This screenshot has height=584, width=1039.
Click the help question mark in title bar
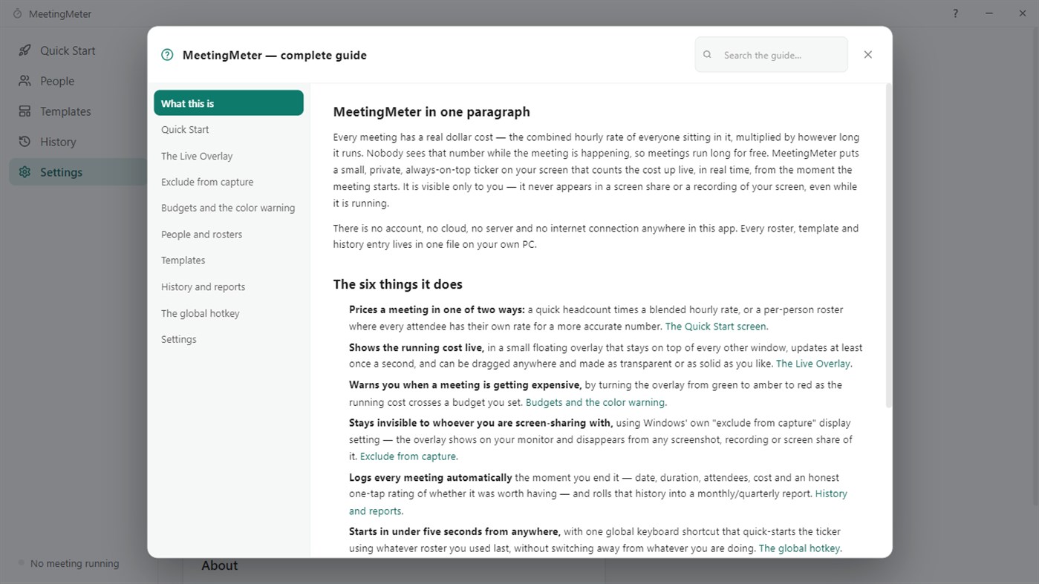[956, 13]
